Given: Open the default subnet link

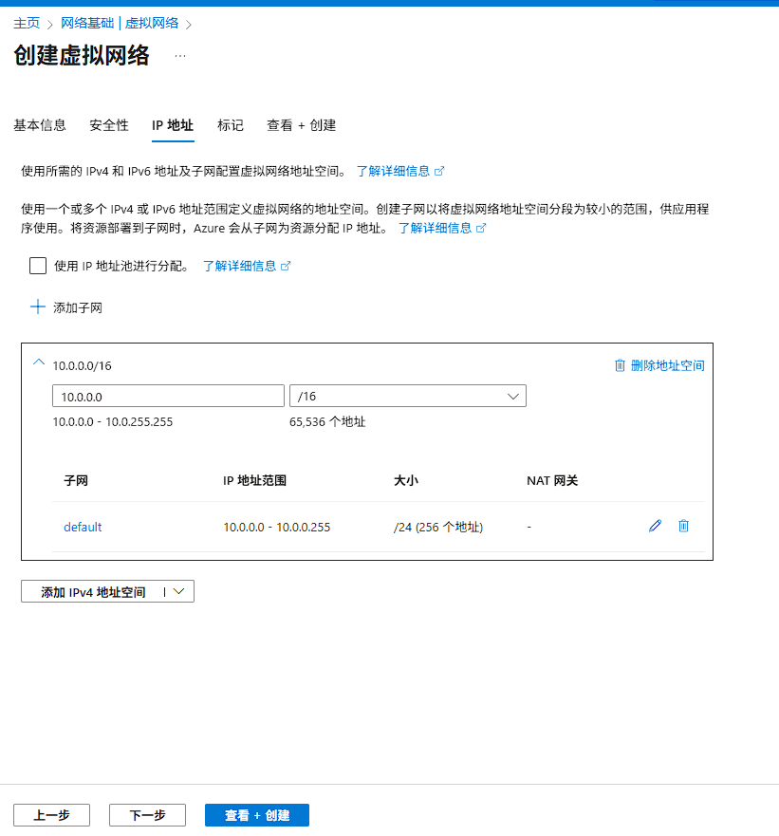Looking at the screenshot, I should [83, 526].
